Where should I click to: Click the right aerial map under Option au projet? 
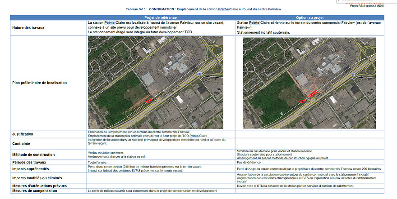pos(309,83)
